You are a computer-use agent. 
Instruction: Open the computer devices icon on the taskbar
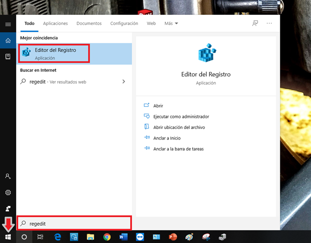click(222, 237)
